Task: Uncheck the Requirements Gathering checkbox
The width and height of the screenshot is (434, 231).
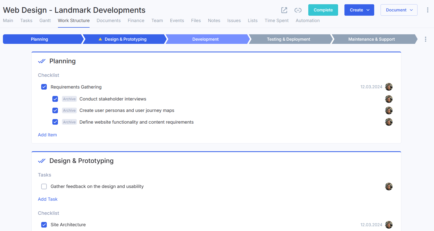Action: click(x=44, y=87)
